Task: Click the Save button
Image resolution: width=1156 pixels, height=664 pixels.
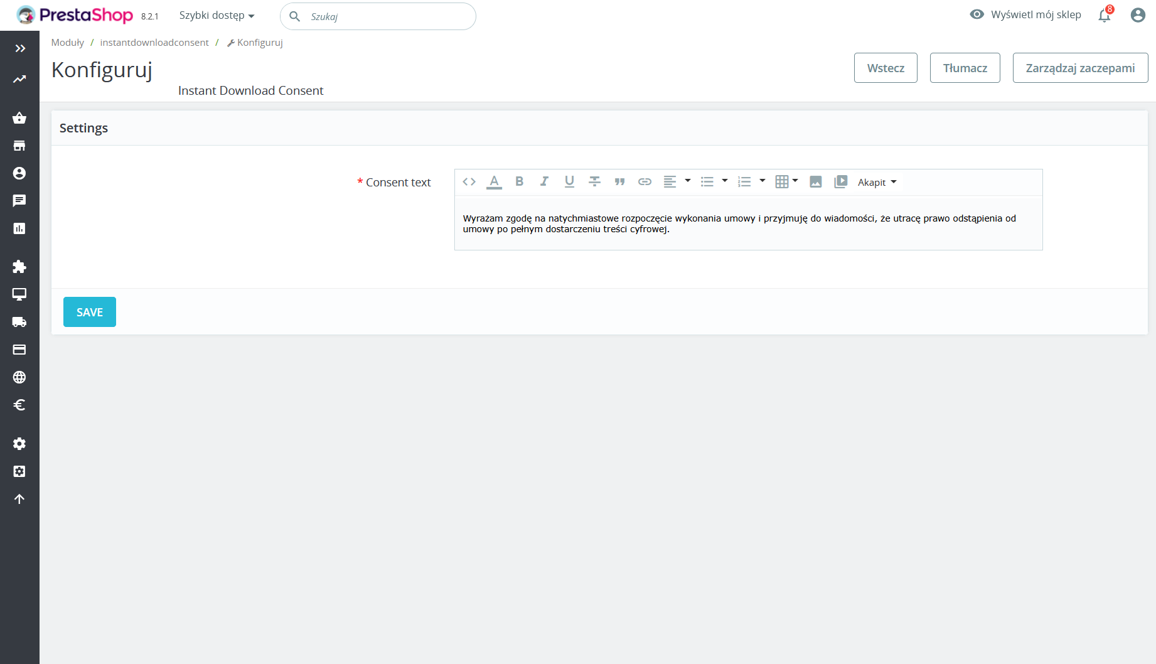Action: coord(90,312)
